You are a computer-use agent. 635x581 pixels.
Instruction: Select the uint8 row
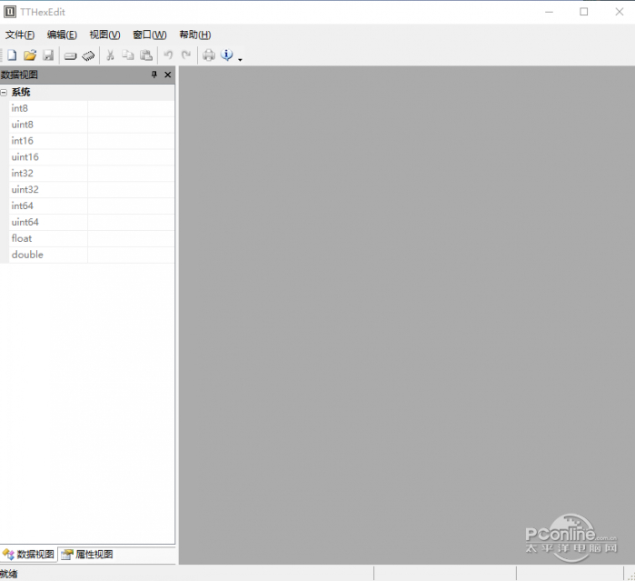(x=92, y=125)
